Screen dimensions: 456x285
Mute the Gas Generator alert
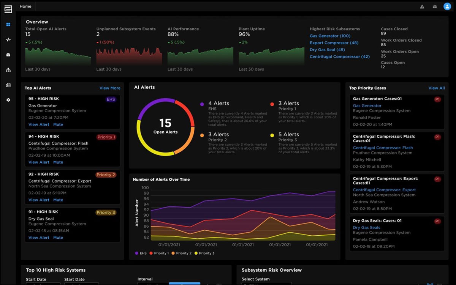[58, 124]
